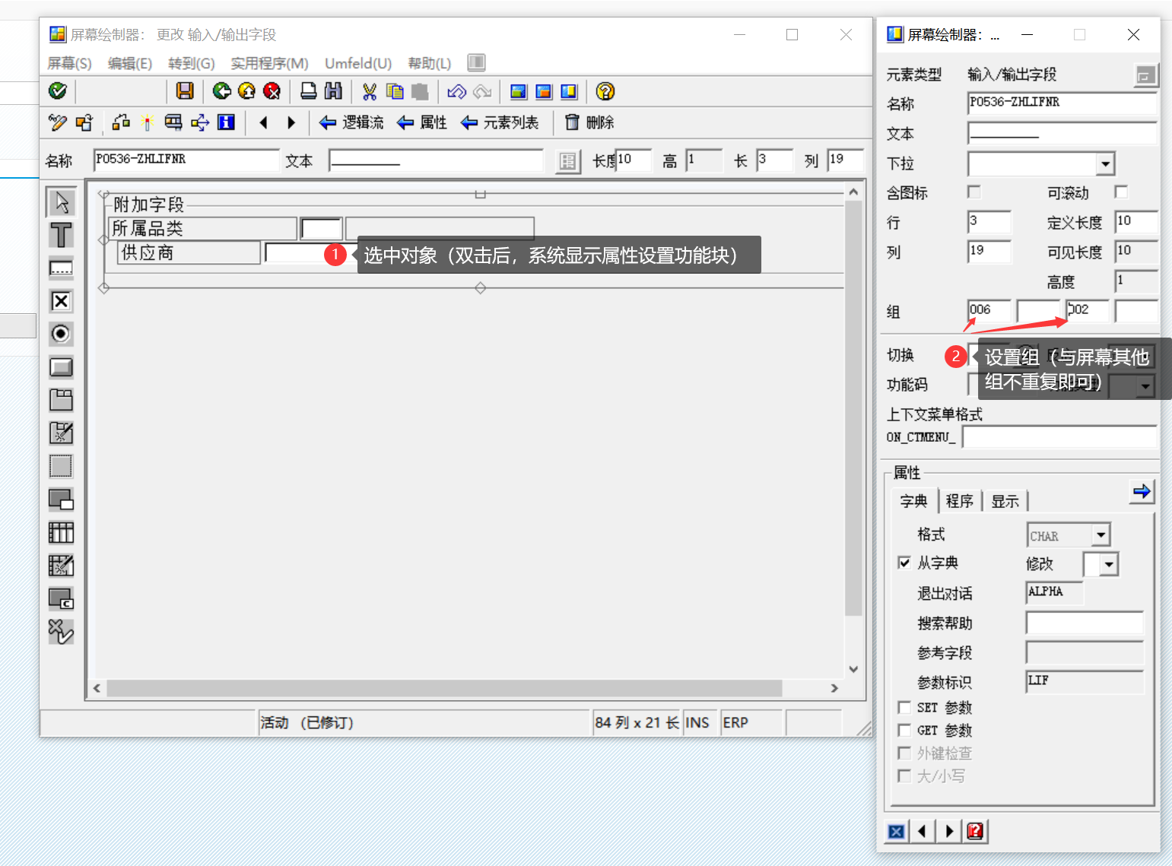Toggle the 可滚动 checkbox
The image size is (1172, 866).
(1122, 192)
